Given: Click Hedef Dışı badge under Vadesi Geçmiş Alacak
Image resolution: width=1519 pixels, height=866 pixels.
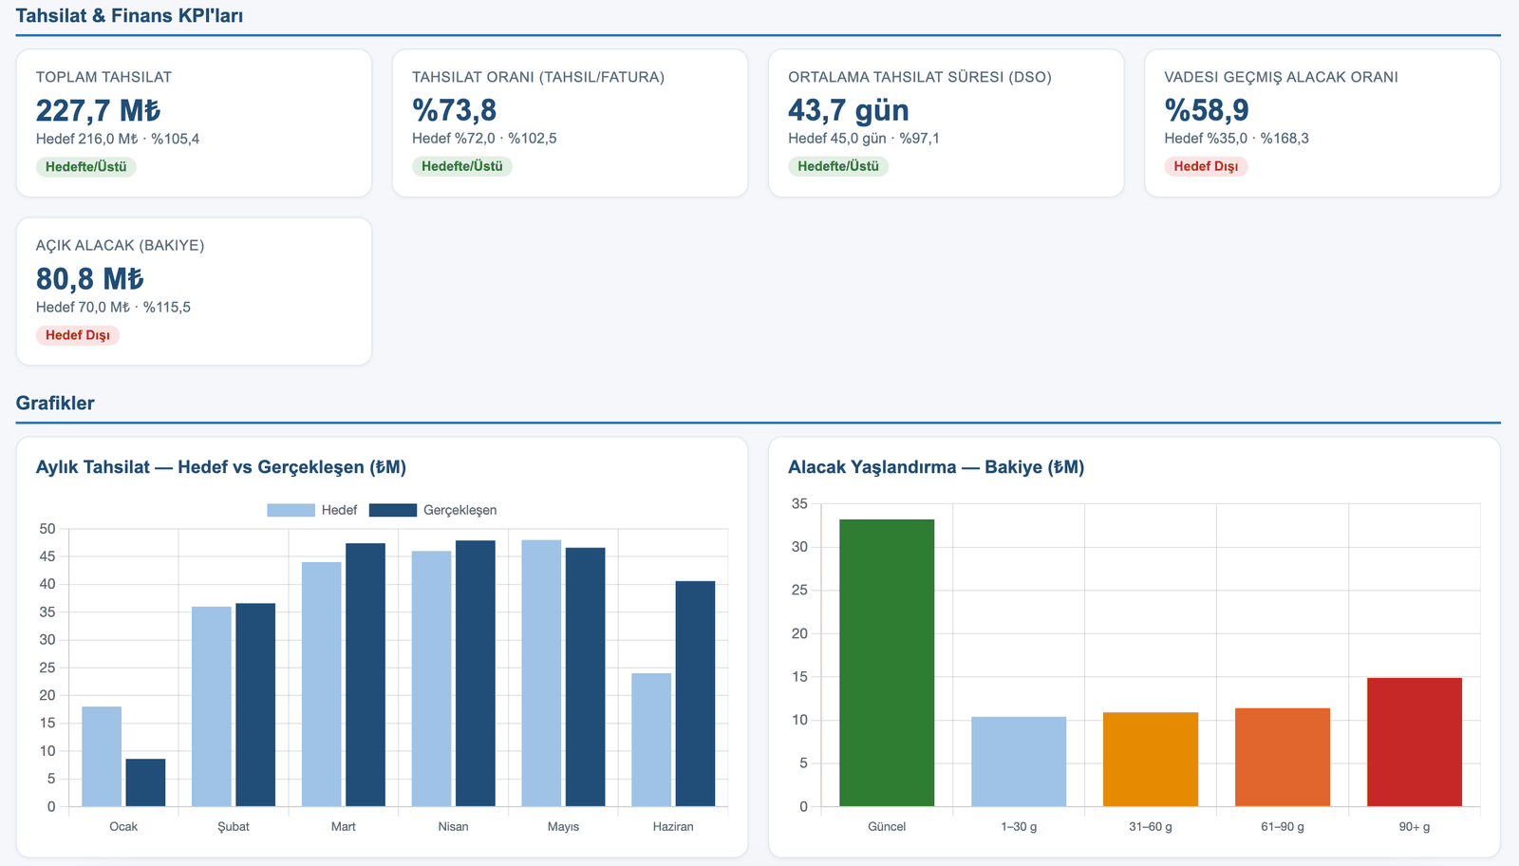Looking at the screenshot, I should point(1206,166).
